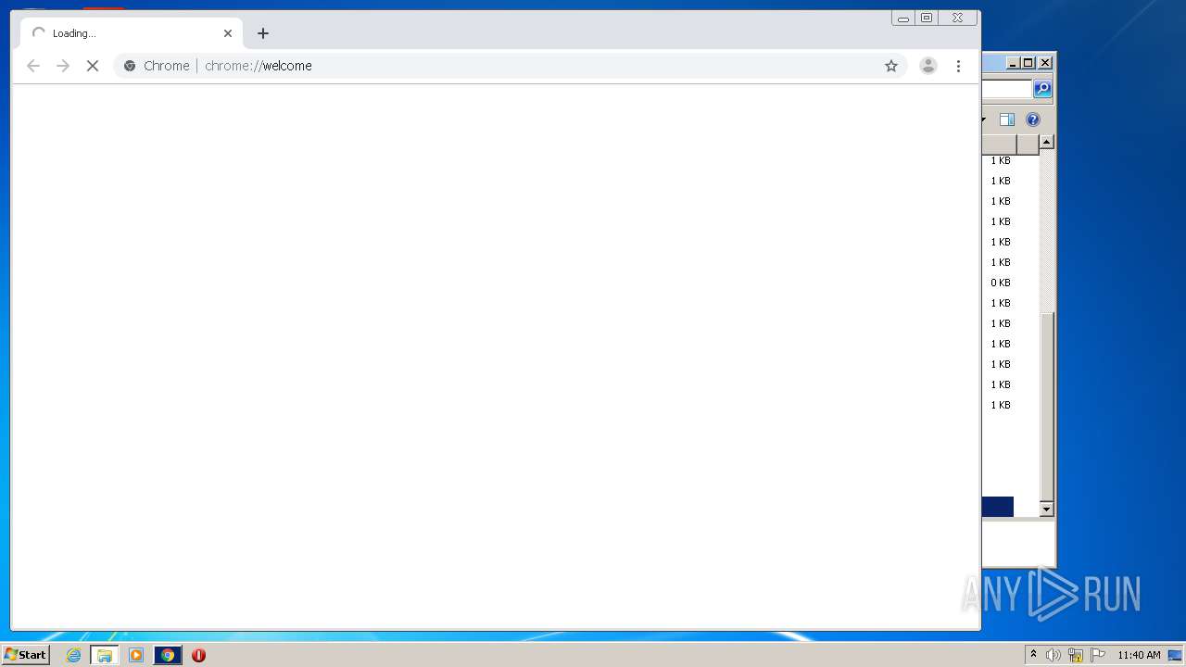The height and width of the screenshot is (667, 1186).
Task: Switch to the Chrome taskbar button
Action: click(168, 655)
